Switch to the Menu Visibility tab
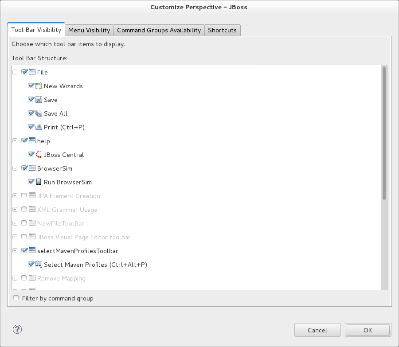Screen dimensions: 399x347 (x=89, y=30)
